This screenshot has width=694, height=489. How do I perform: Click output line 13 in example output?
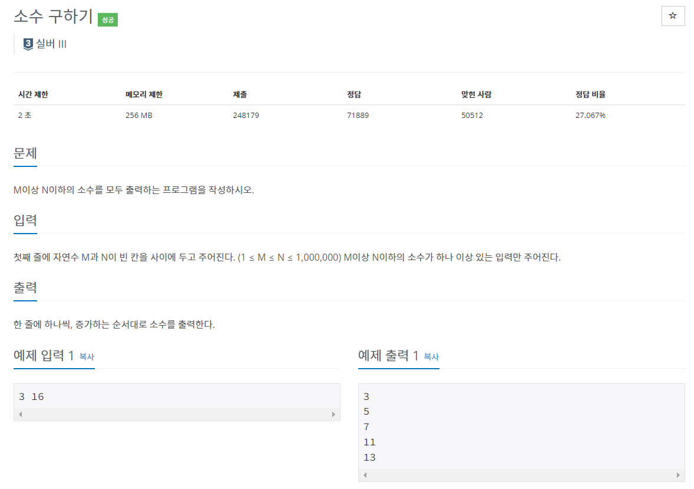point(369,458)
